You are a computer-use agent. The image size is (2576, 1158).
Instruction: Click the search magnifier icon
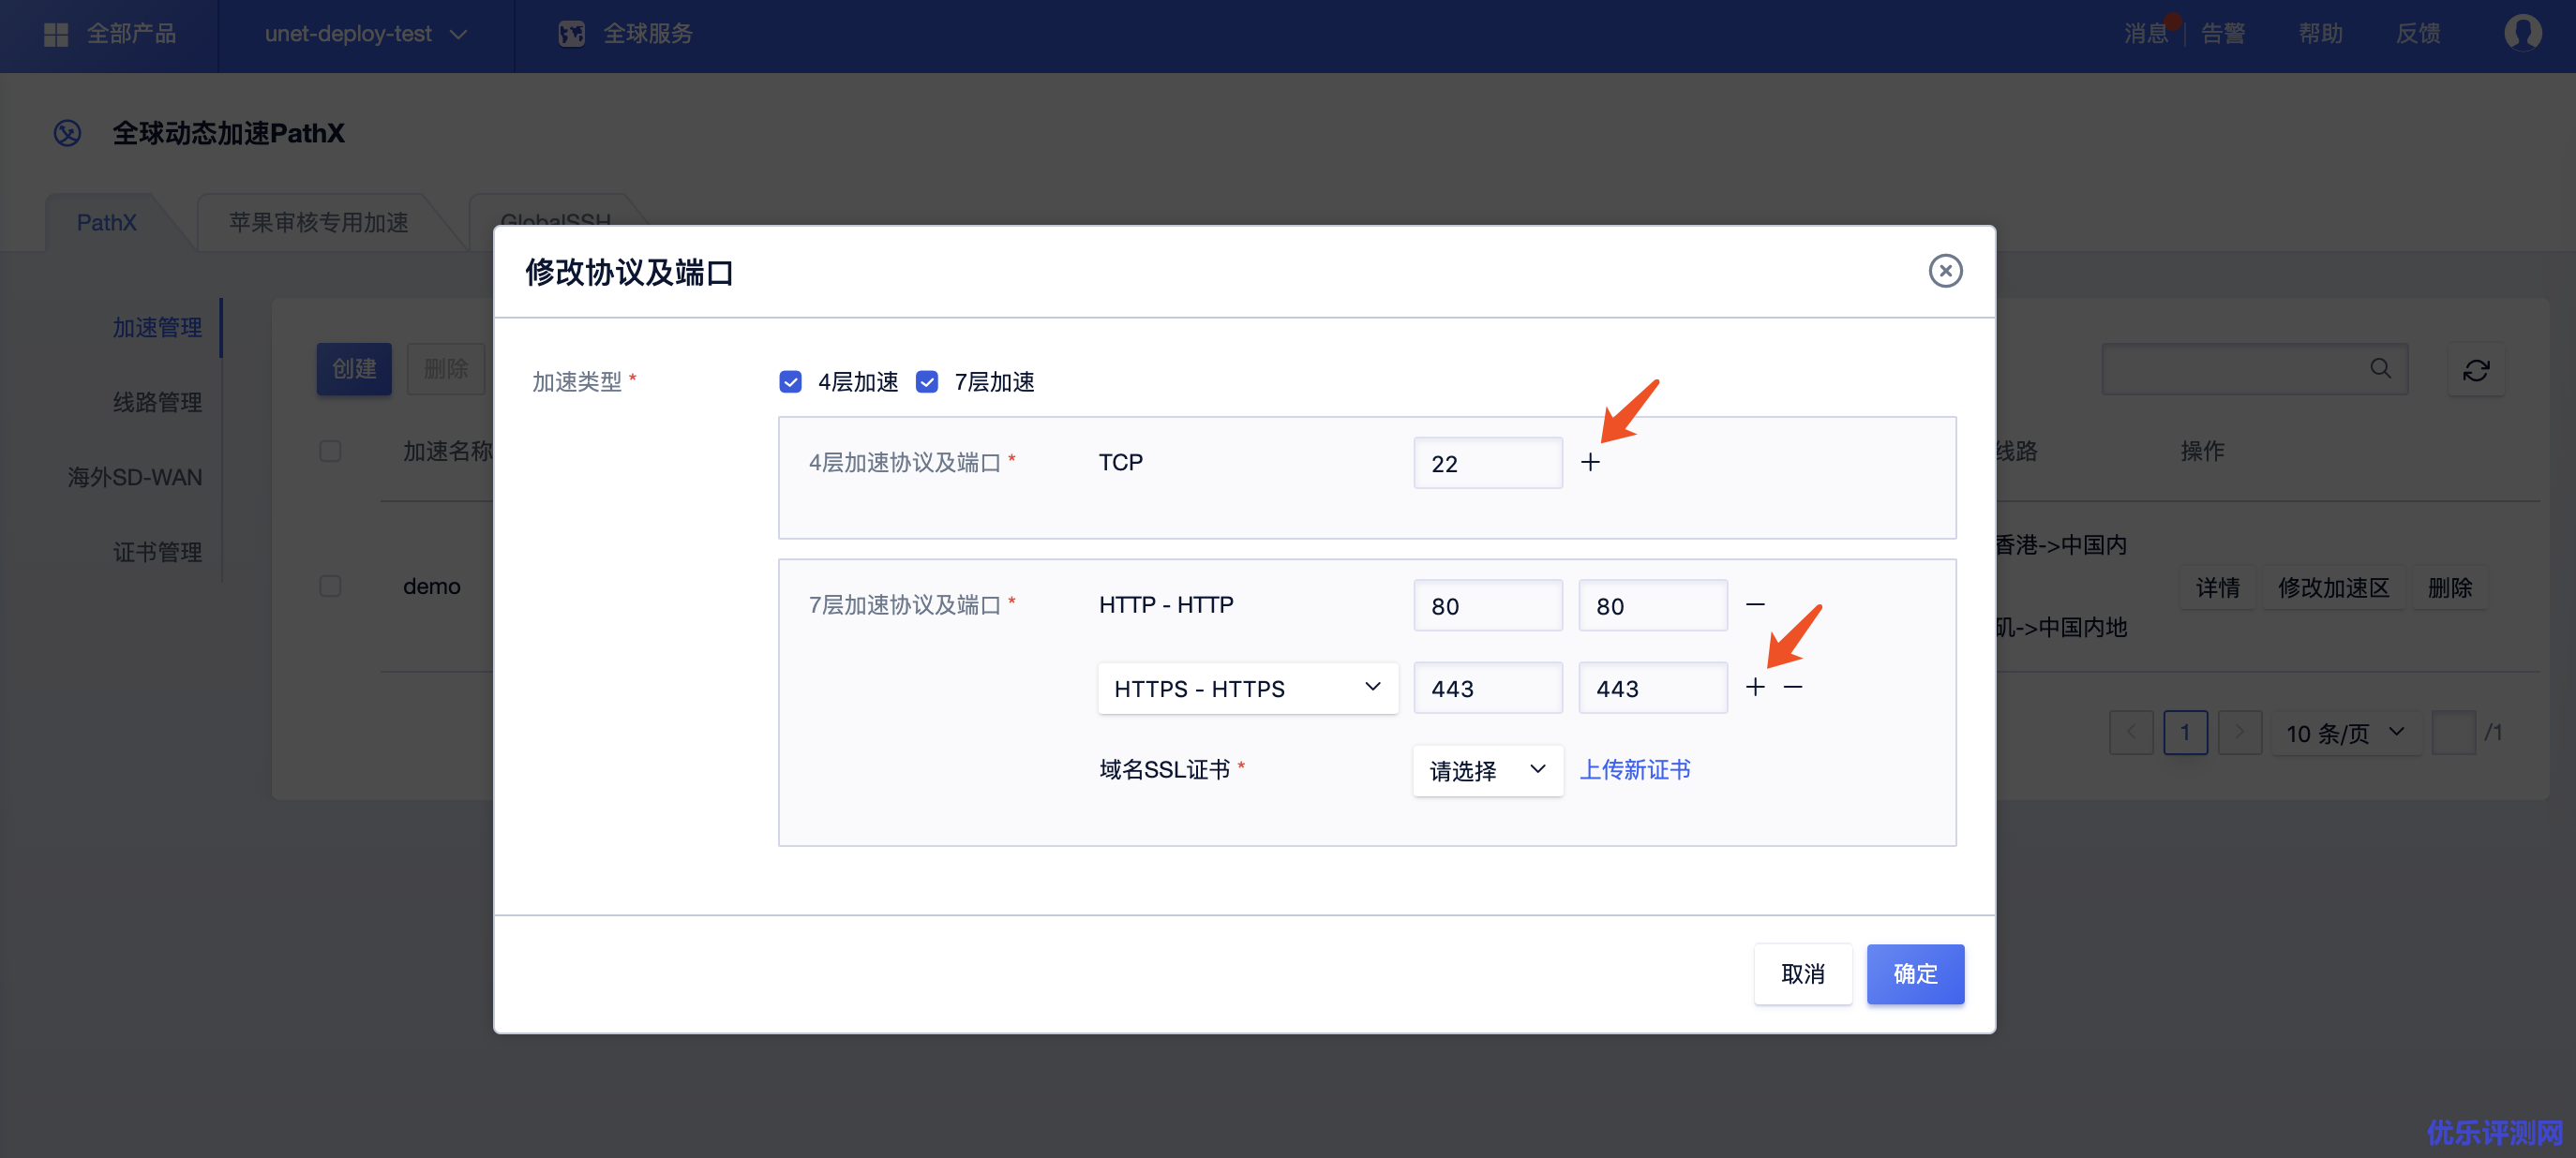coord(2380,369)
